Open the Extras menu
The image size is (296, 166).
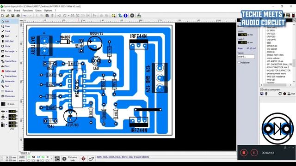click(x=38, y=11)
